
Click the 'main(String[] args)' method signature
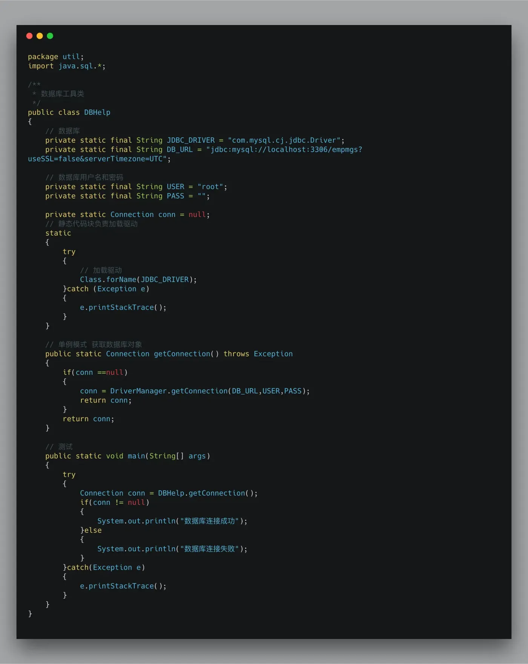pos(169,456)
